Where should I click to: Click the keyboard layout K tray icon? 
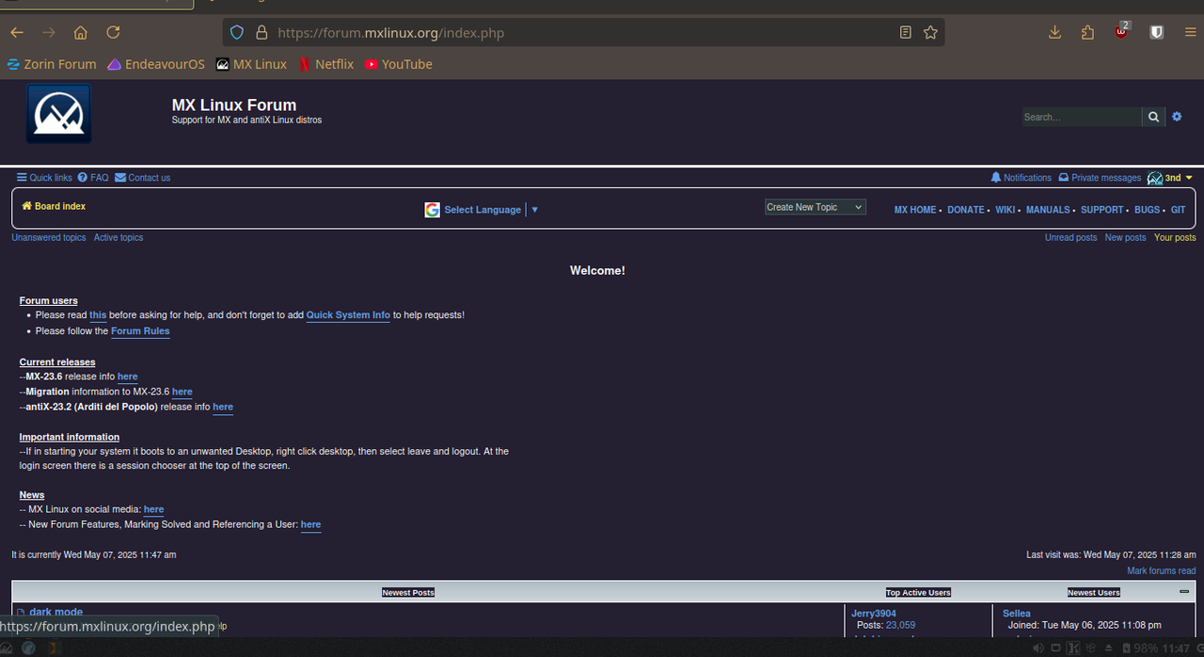1072,648
